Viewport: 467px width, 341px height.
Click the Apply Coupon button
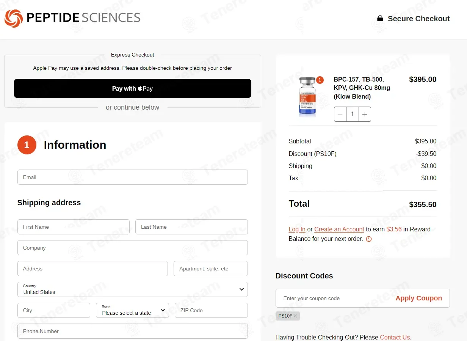(418, 298)
